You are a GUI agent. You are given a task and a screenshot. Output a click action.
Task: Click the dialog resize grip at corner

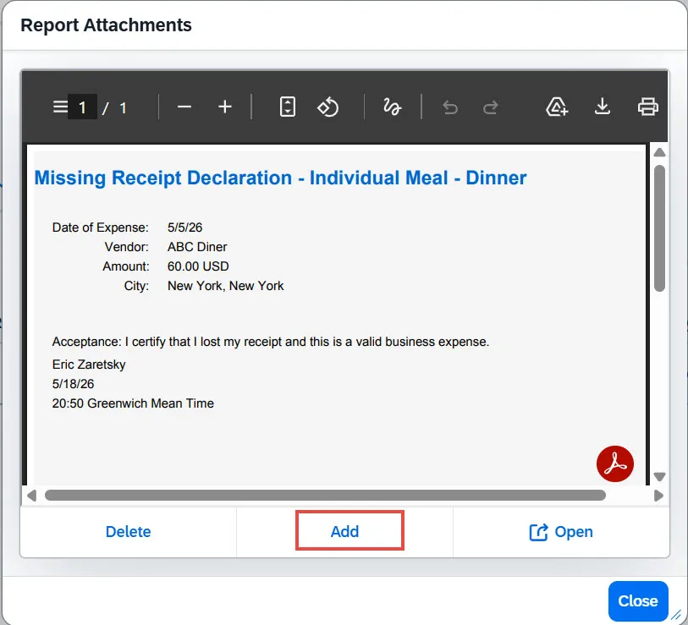[677, 614]
